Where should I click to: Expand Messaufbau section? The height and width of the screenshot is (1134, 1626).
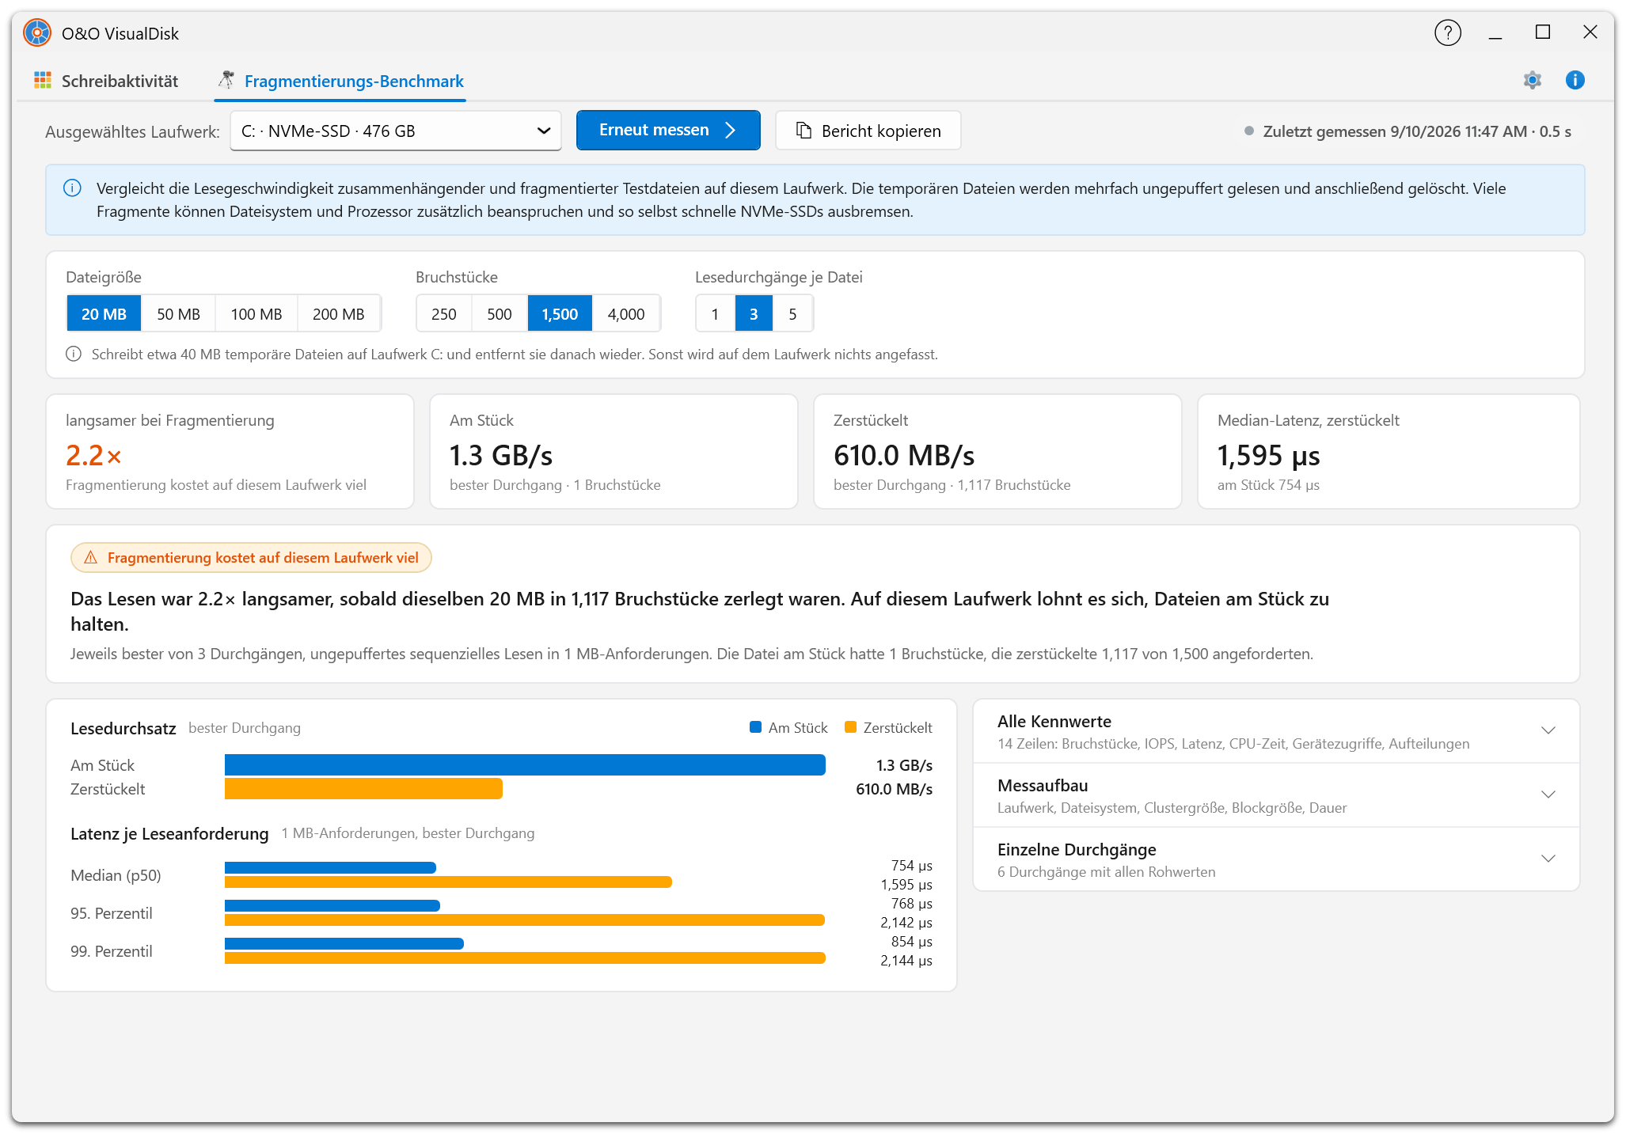[1276, 795]
